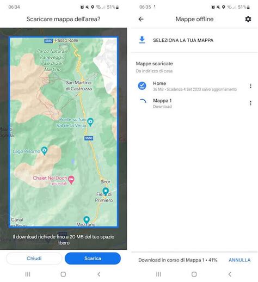Tap the SS50 road shield below Val de la Vecia
258x282 pixels.
coord(89,138)
